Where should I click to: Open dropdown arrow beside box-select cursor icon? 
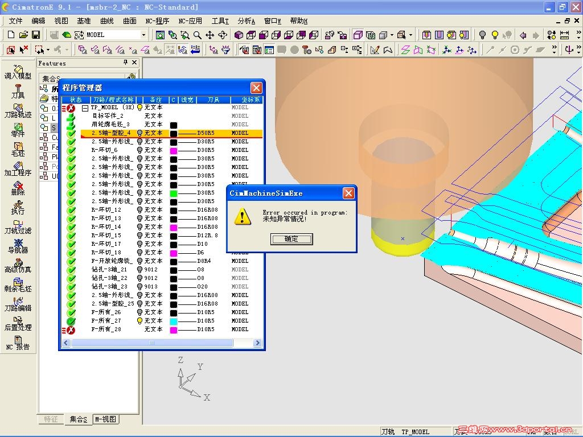click(48, 50)
